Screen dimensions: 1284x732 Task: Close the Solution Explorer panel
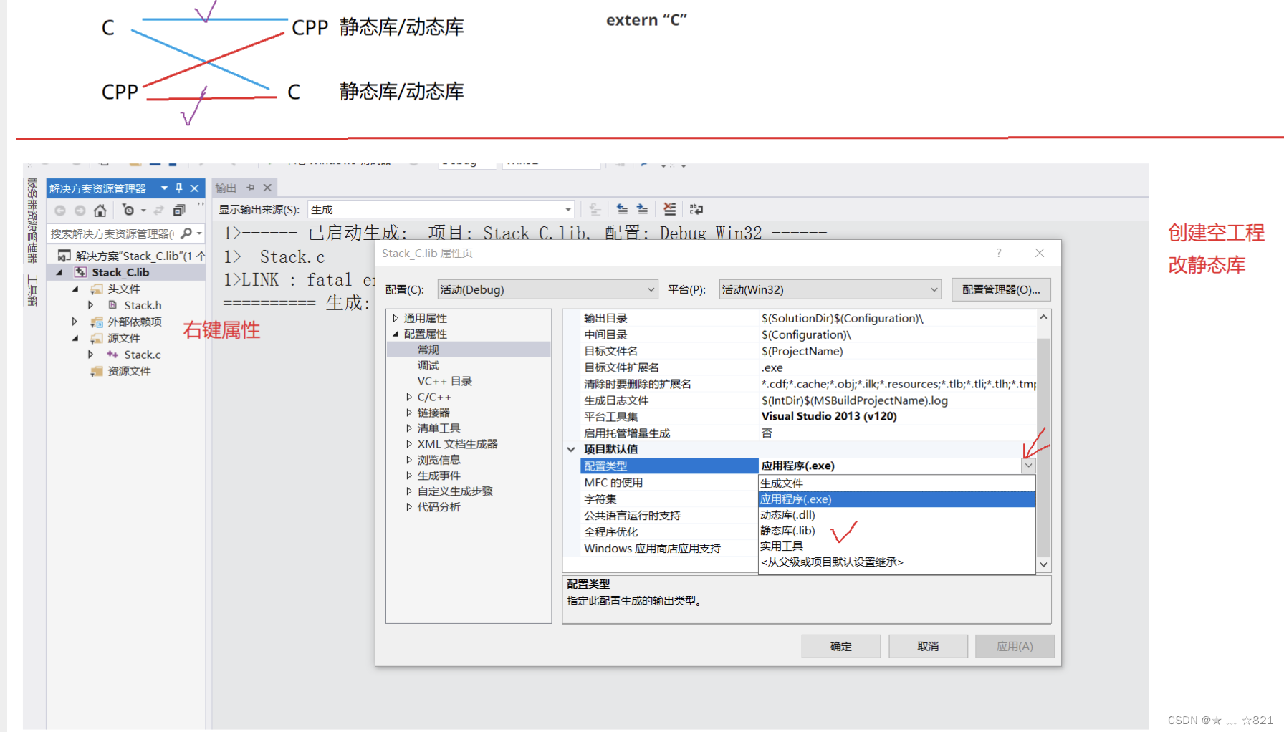pyautogui.click(x=194, y=188)
